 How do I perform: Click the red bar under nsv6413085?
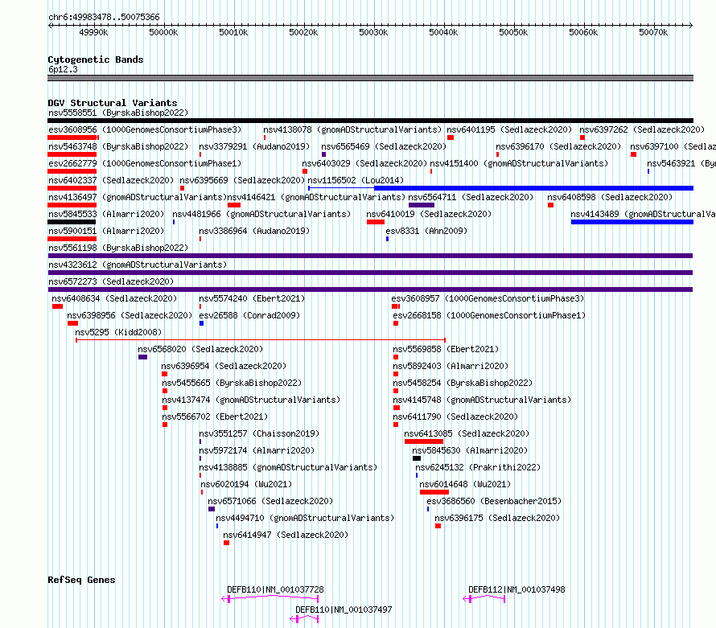(424, 441)
